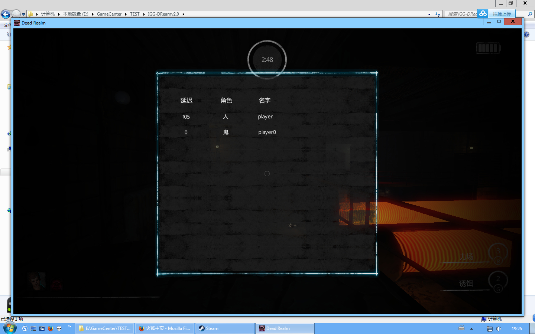The width and height of the screenshot is (535, 334).
Task: Open the network tray icon
Action: point(490,329)
